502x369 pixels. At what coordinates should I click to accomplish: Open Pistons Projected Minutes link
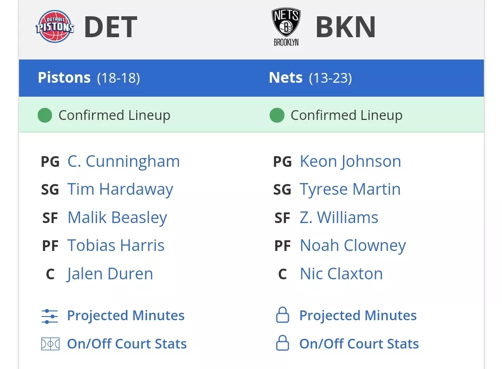coord(126,316)
